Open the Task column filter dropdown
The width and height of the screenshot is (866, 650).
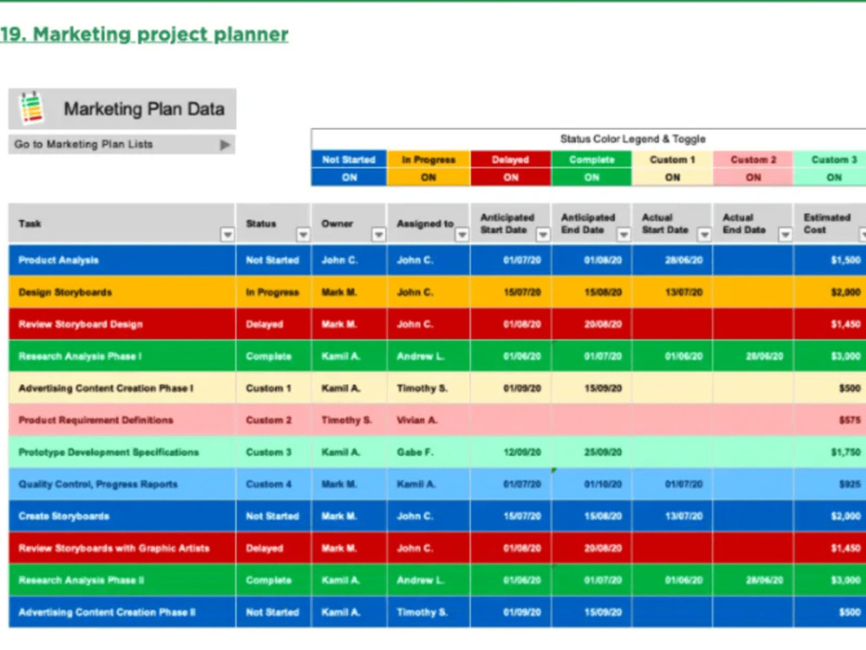tap(227, 235)
